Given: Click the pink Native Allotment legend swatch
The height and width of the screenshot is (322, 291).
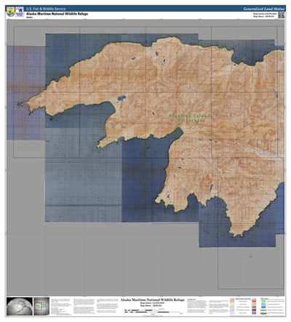Looking at the screenshot, I should 232,301.
